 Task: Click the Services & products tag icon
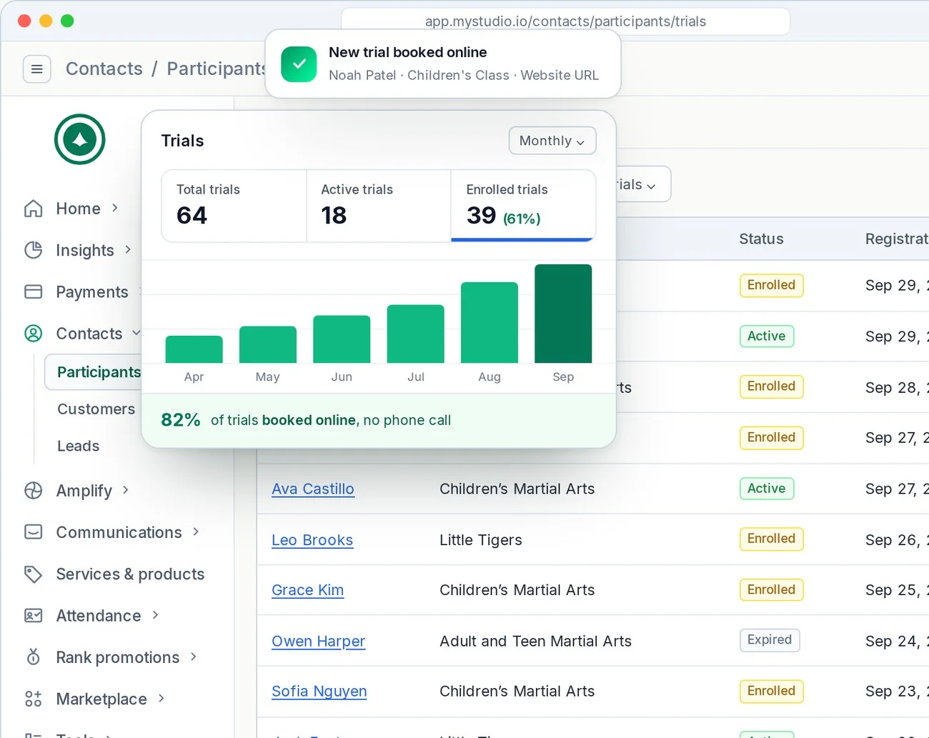[34, 574]
